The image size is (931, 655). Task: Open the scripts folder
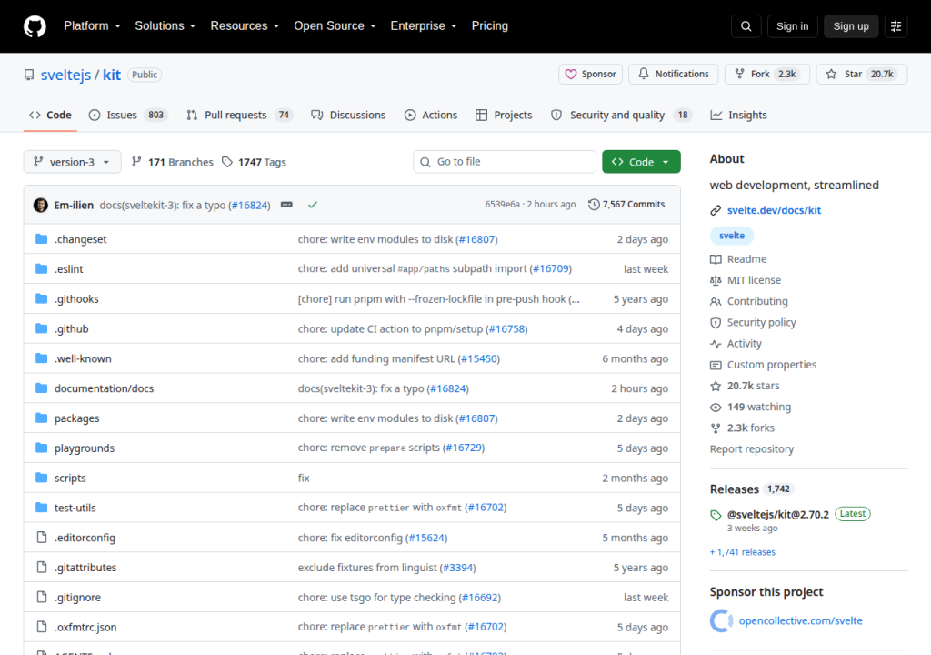(x=70, y=478)
